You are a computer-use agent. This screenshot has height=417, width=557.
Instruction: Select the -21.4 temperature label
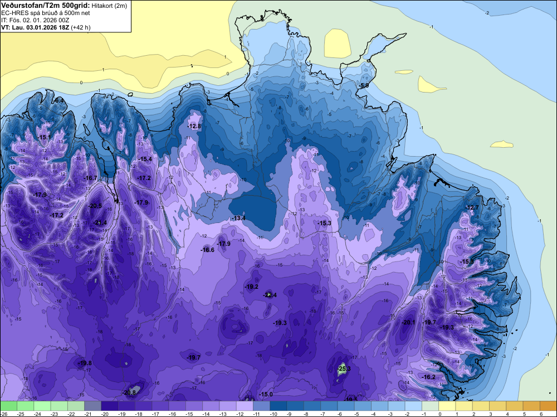[100, 222]
